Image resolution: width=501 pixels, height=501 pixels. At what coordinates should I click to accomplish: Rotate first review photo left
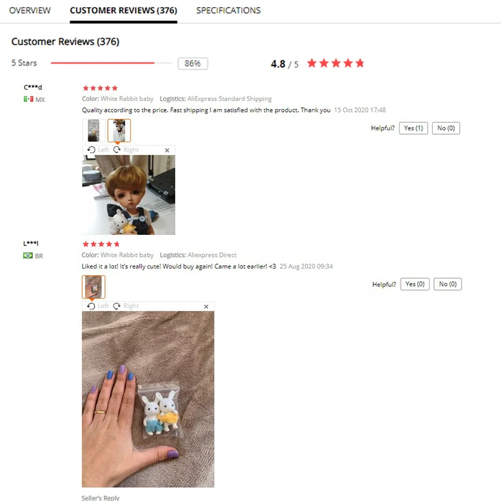click(98, 150)
